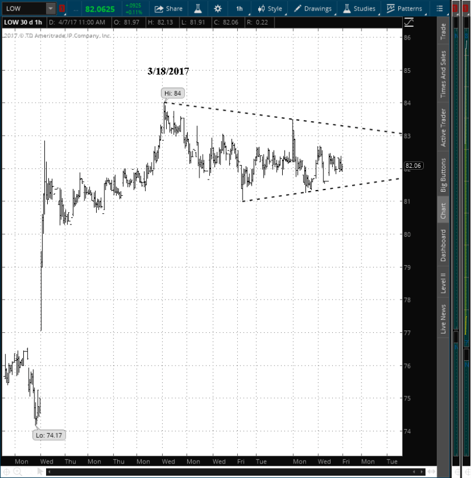Click the price axis scale curve icon
Screen dimensions: 471x478
click(409, 22)
